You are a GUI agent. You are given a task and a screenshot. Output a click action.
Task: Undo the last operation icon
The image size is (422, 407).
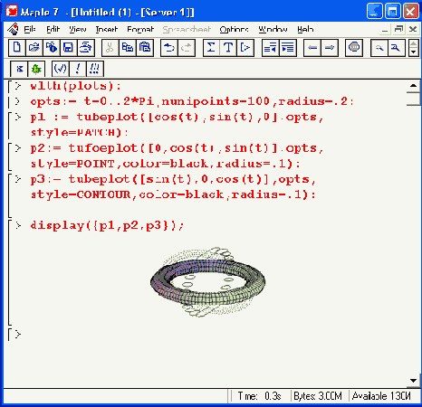click(169, 48)
